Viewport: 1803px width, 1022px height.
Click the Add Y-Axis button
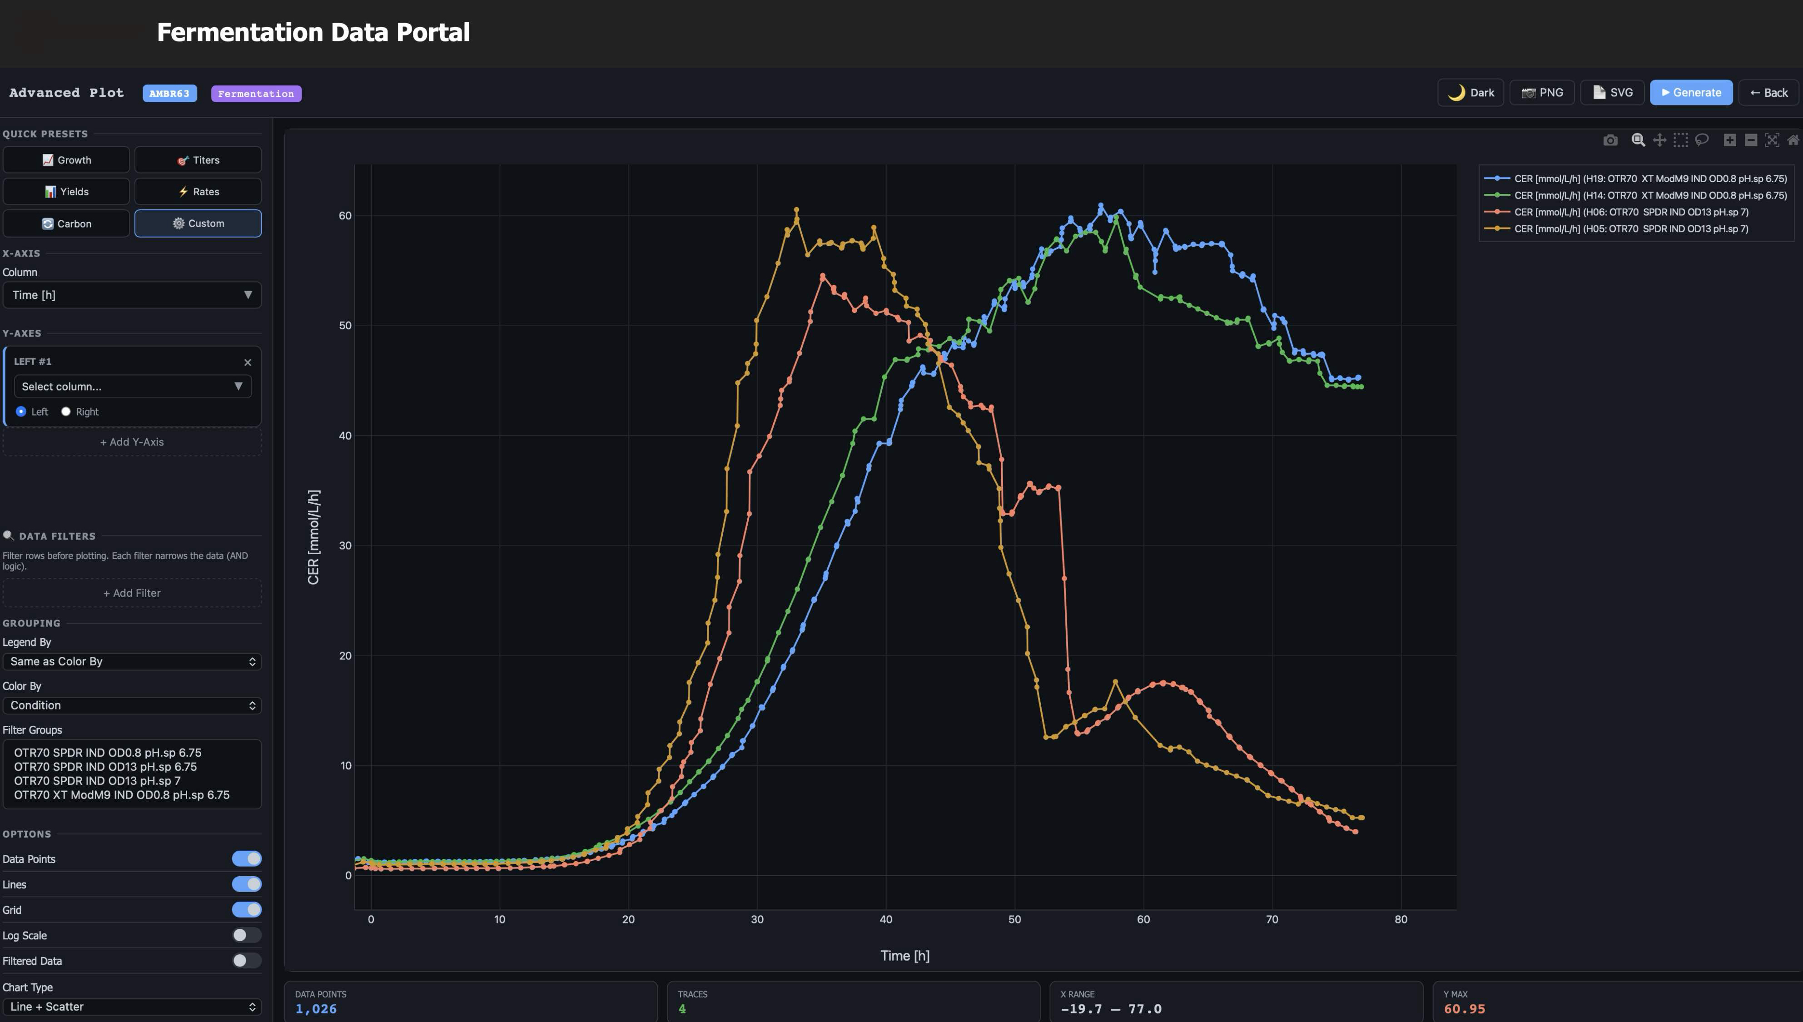(132, 442)
